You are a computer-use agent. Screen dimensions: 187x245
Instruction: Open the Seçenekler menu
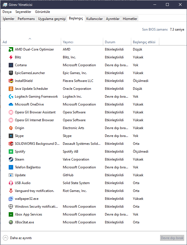[x=23, y=12]
